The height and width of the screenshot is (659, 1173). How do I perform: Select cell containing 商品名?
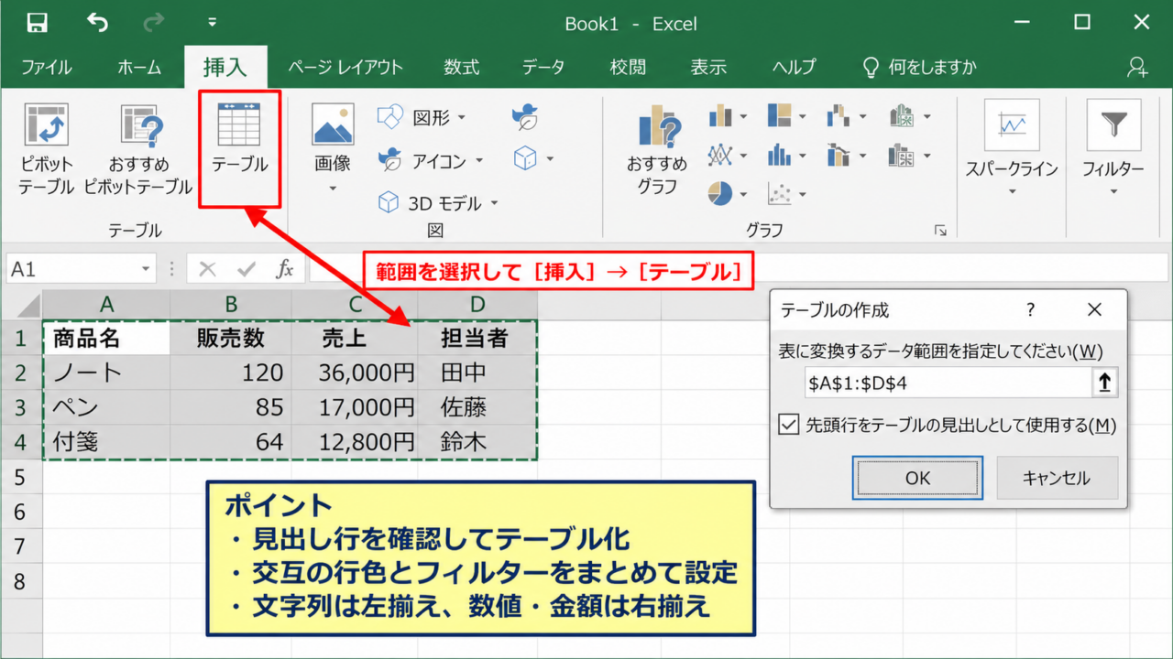106,339
